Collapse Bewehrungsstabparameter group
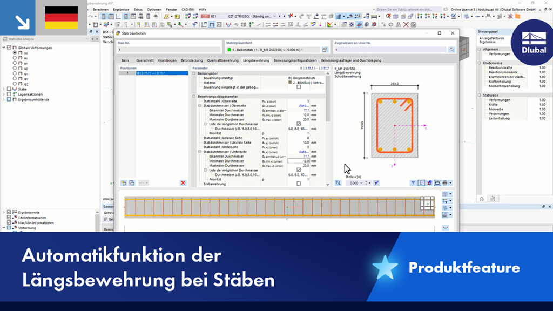The width and height of the screenshot is (553, 311). pyautogui.click(x=194, y=96)
